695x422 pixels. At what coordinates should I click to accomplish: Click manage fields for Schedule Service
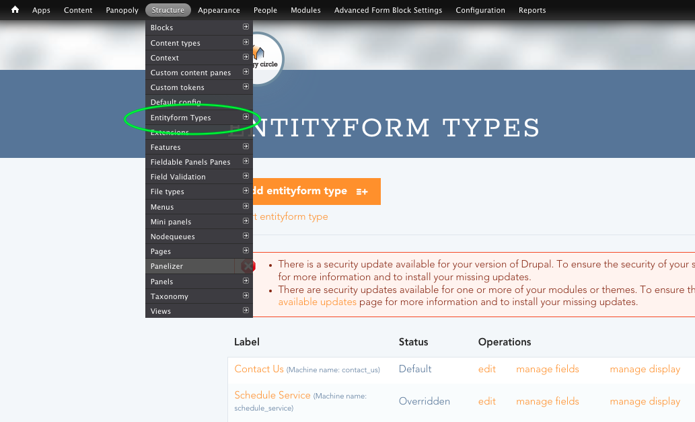click(x=548, y=401)
